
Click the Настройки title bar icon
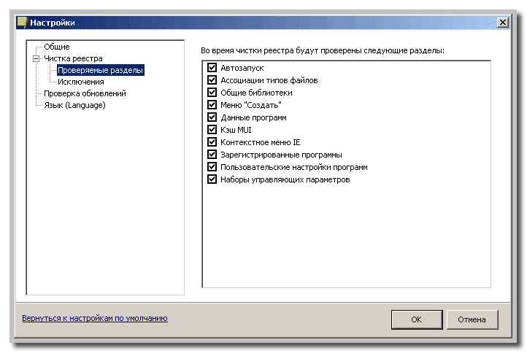pyautogui.click(x=22, y=23)
